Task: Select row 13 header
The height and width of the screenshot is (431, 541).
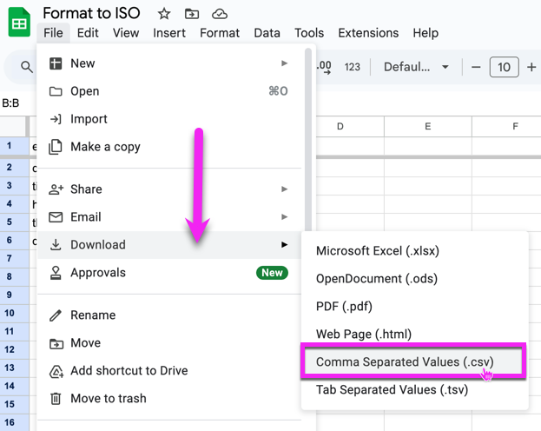Action: [15, 368]
